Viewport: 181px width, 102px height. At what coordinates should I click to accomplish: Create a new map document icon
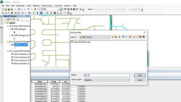(x=3, y=9)
